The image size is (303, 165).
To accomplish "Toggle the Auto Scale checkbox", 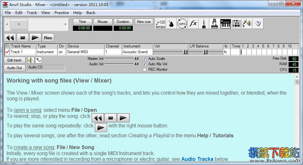I will click(144, 58).
